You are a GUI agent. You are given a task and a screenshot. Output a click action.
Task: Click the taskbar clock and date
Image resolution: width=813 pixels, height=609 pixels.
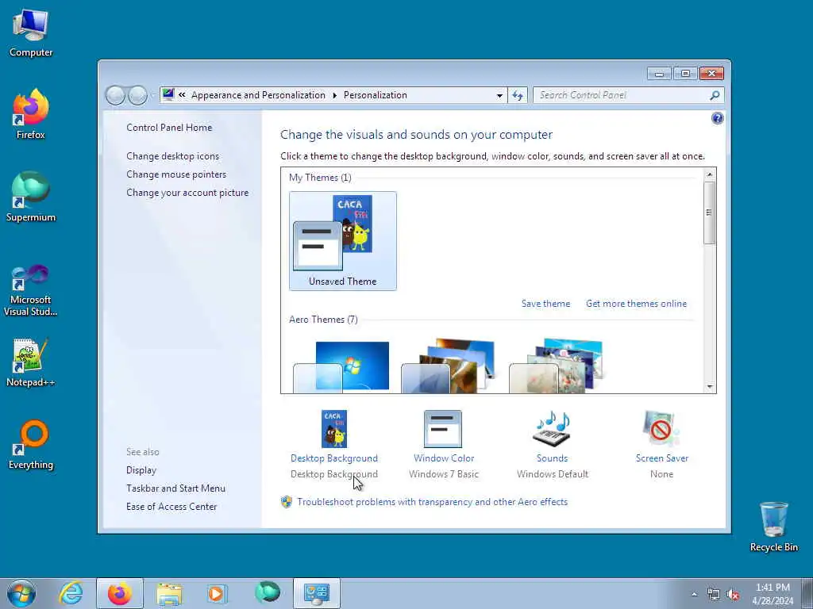coord(773,594)
